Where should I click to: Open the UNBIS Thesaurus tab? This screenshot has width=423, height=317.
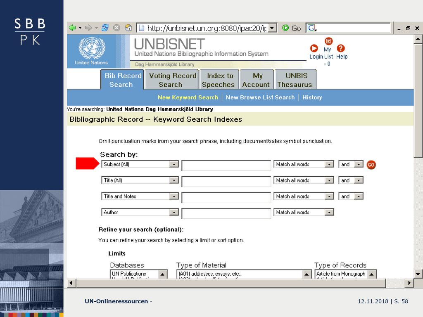[x=295, y=80]
